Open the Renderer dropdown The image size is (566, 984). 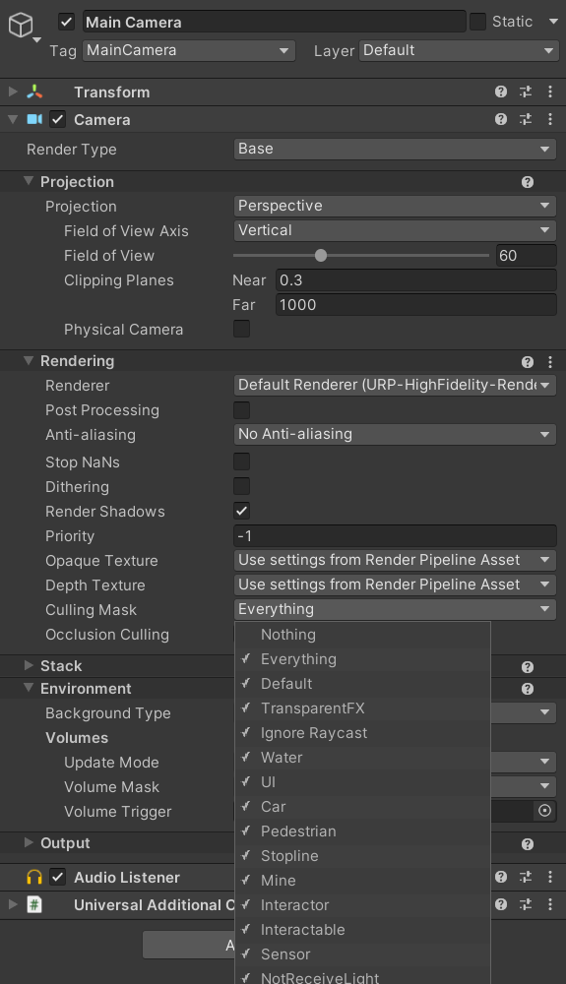click(395, 385)
